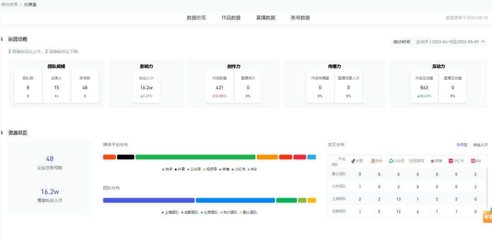Click the red up arrow under 作品数量
The height and width of the screenshot is (240, 492).
(x=214, y=96)
